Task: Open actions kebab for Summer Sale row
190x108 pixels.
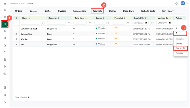Action: tap(177, 33)
